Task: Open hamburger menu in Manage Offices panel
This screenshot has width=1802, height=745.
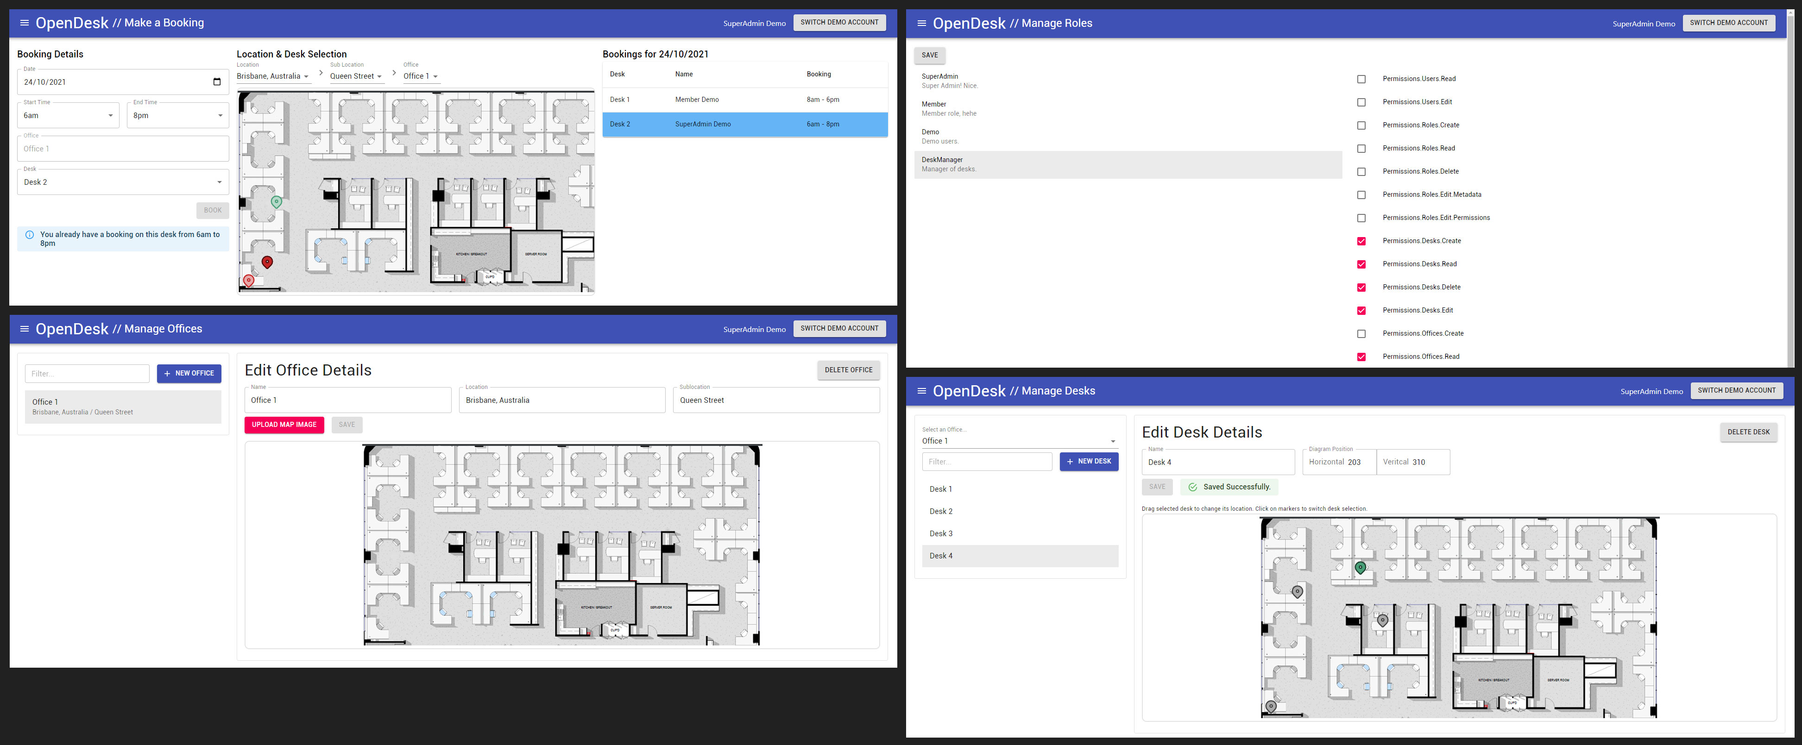Action: 25,329
